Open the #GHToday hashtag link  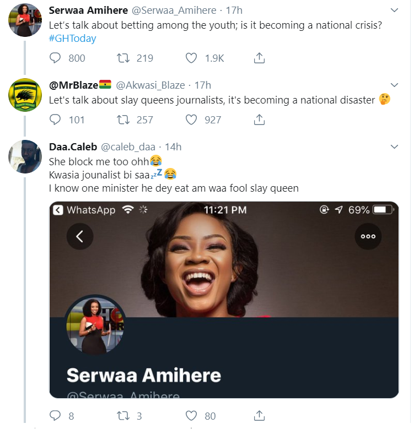coord(72,39)
